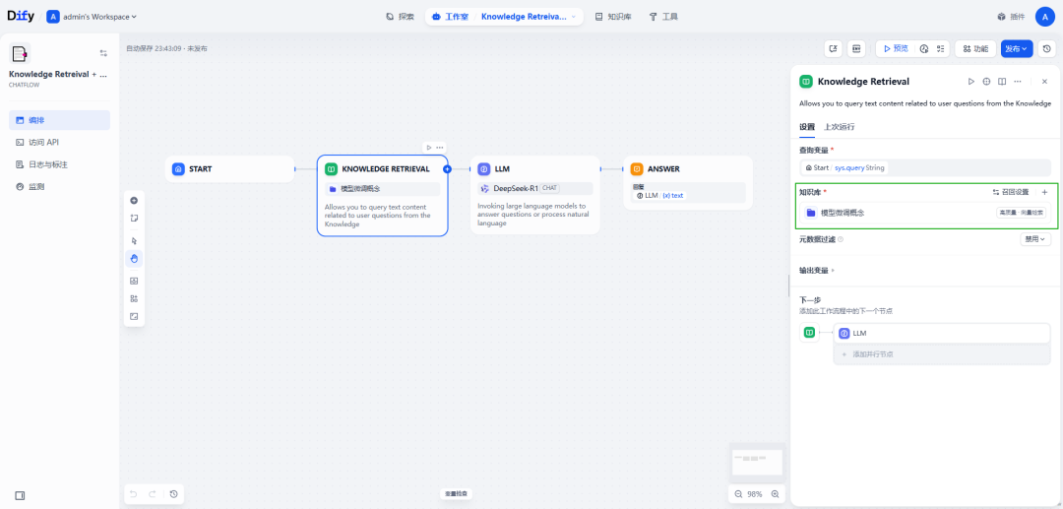
Task: Open 召回设置 recall settings
Action: click(1010, 192)
